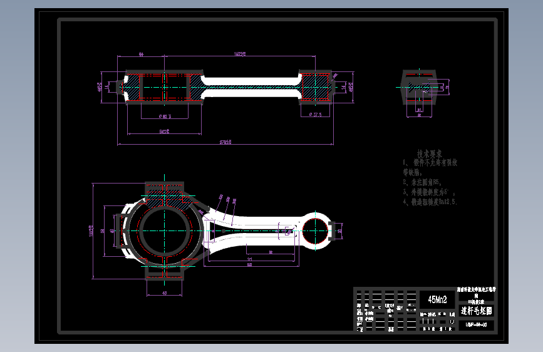Click the small-end bore circle in plan view

click(316, 230)
